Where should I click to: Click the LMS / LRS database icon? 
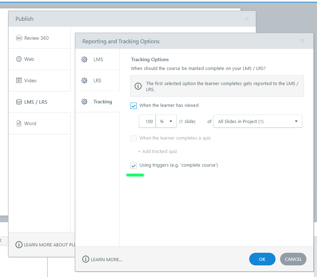pyautogui.click(x=19, y=102)
